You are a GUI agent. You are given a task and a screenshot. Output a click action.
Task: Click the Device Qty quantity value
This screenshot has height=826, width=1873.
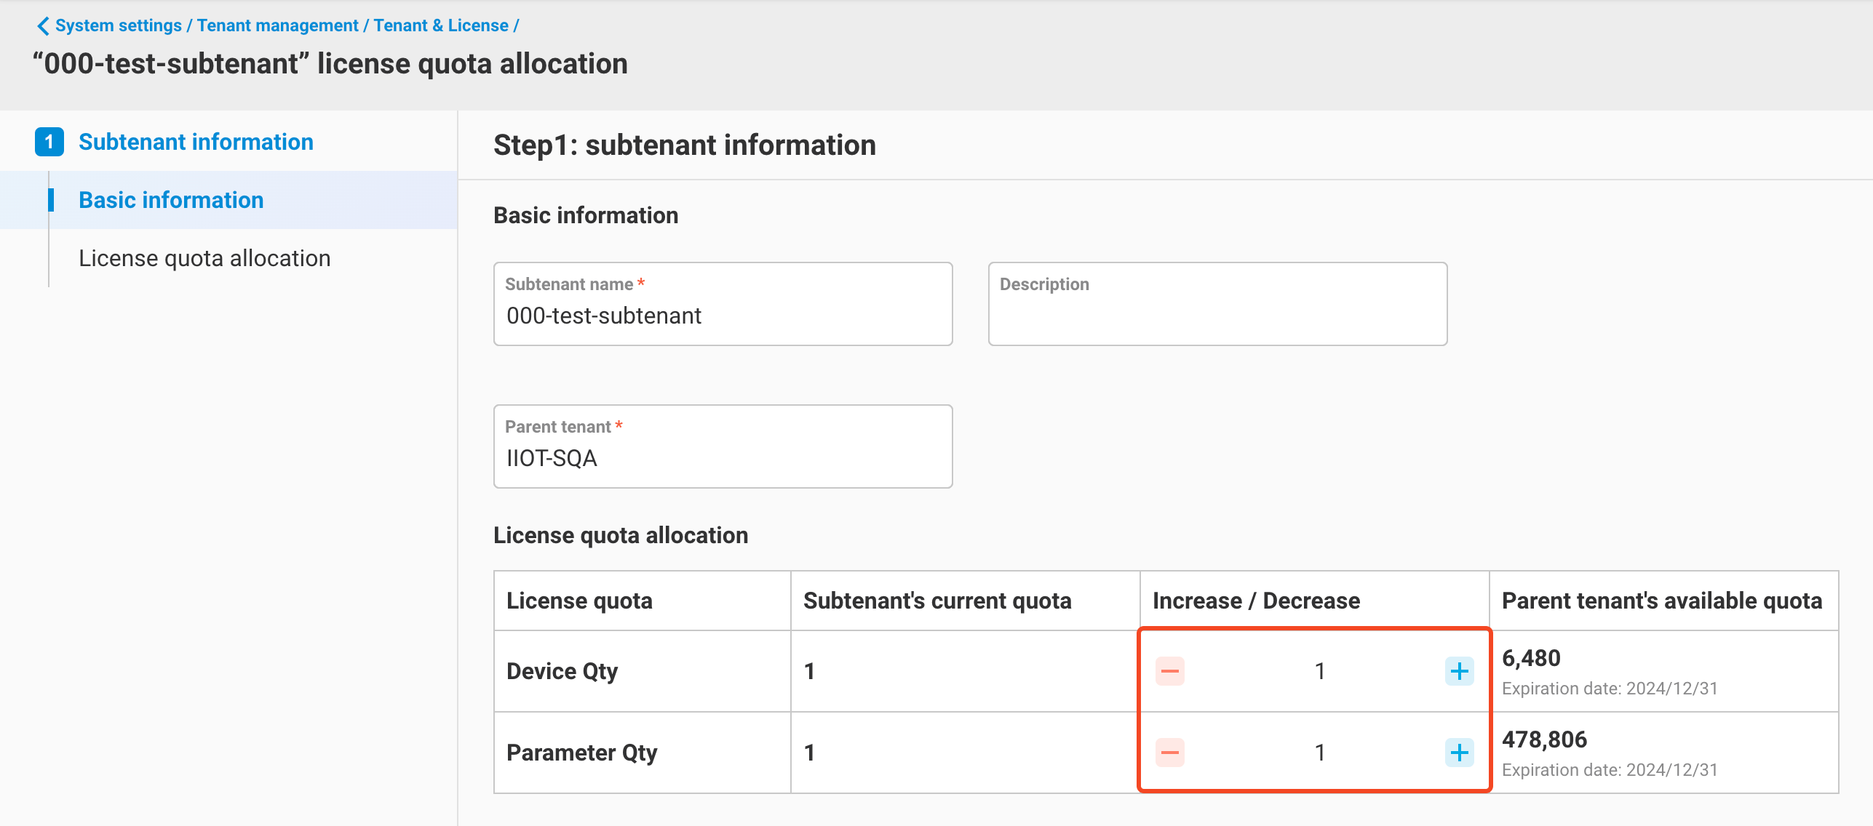pyautogui.click(x=1319, y=670)
